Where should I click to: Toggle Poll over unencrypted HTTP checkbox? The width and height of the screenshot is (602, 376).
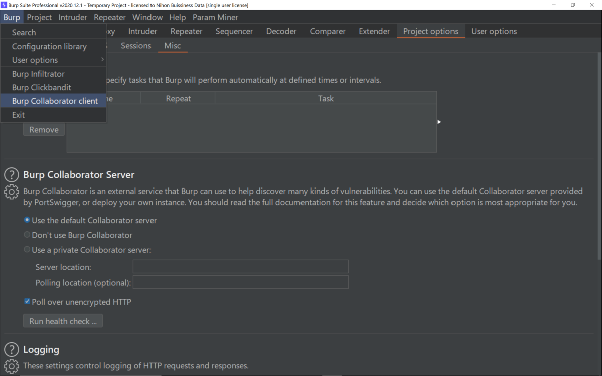point(27,302)
